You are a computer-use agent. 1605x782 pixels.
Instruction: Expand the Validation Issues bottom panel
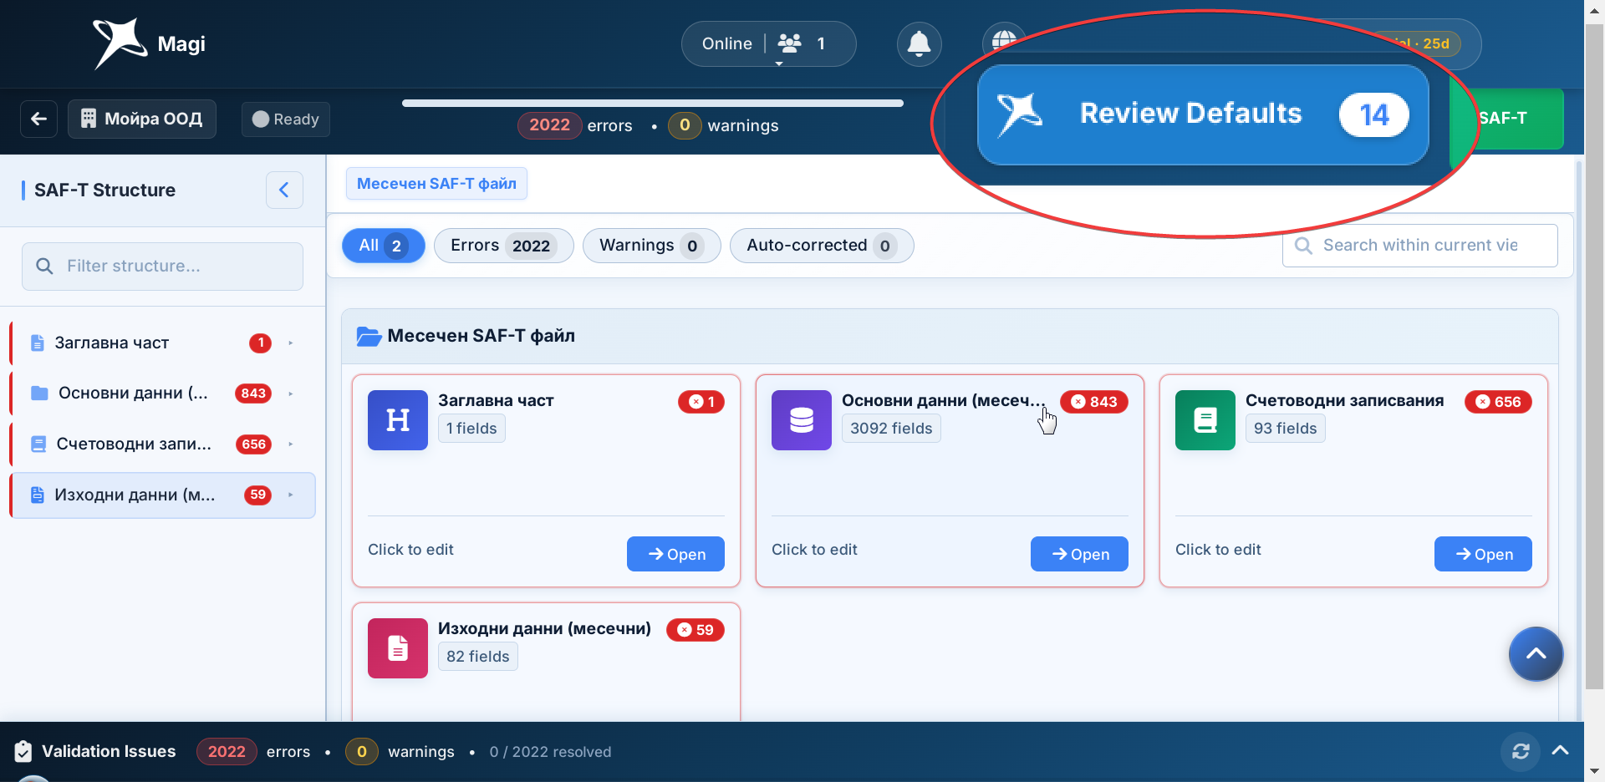[x=1560, y=750]
